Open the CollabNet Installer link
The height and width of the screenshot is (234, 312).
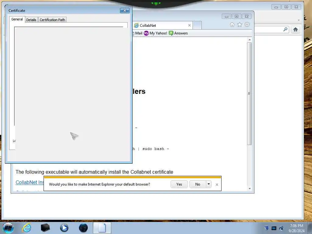(x=30, y=182)
